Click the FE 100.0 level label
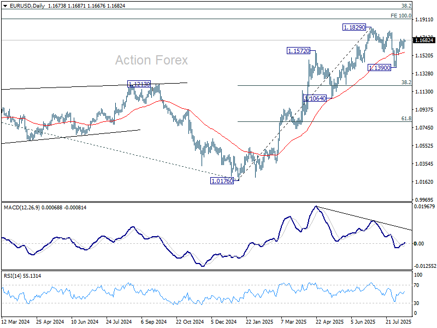The height and width of the screenshot is (328, 437). (x=401, y=16)
